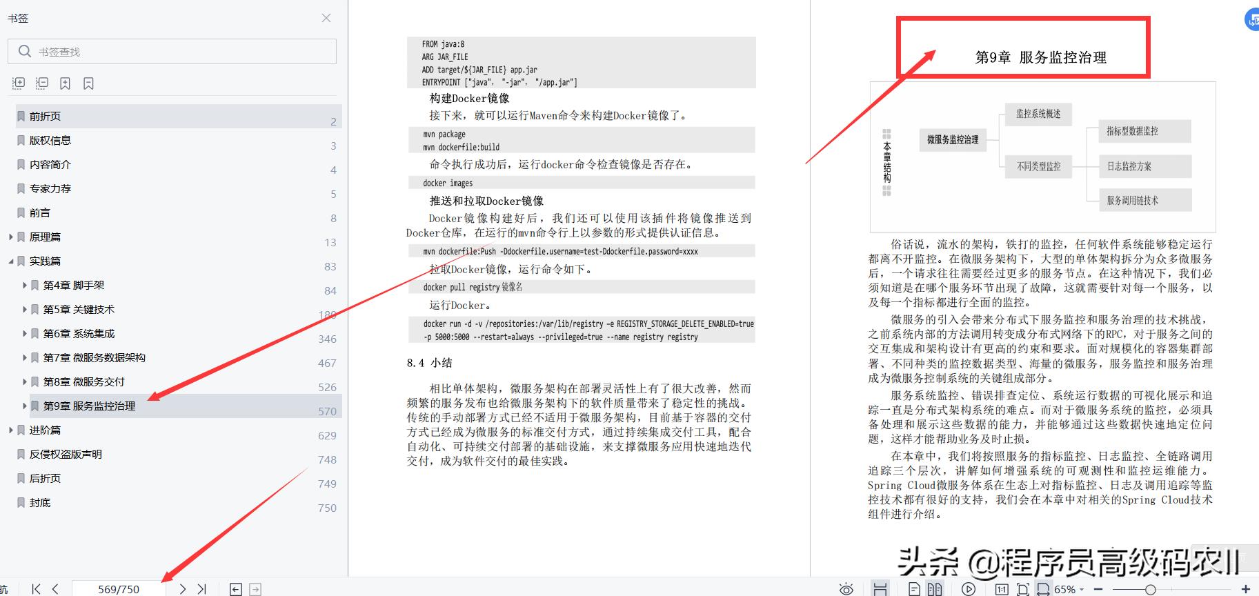1259x596 pixels.
Task: Expand the 第8章 微服务交付 bookmark
Action: pyautogui.click(x=25, y=381)
